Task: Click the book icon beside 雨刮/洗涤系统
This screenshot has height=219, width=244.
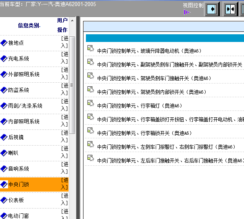Action: (4, 106)
